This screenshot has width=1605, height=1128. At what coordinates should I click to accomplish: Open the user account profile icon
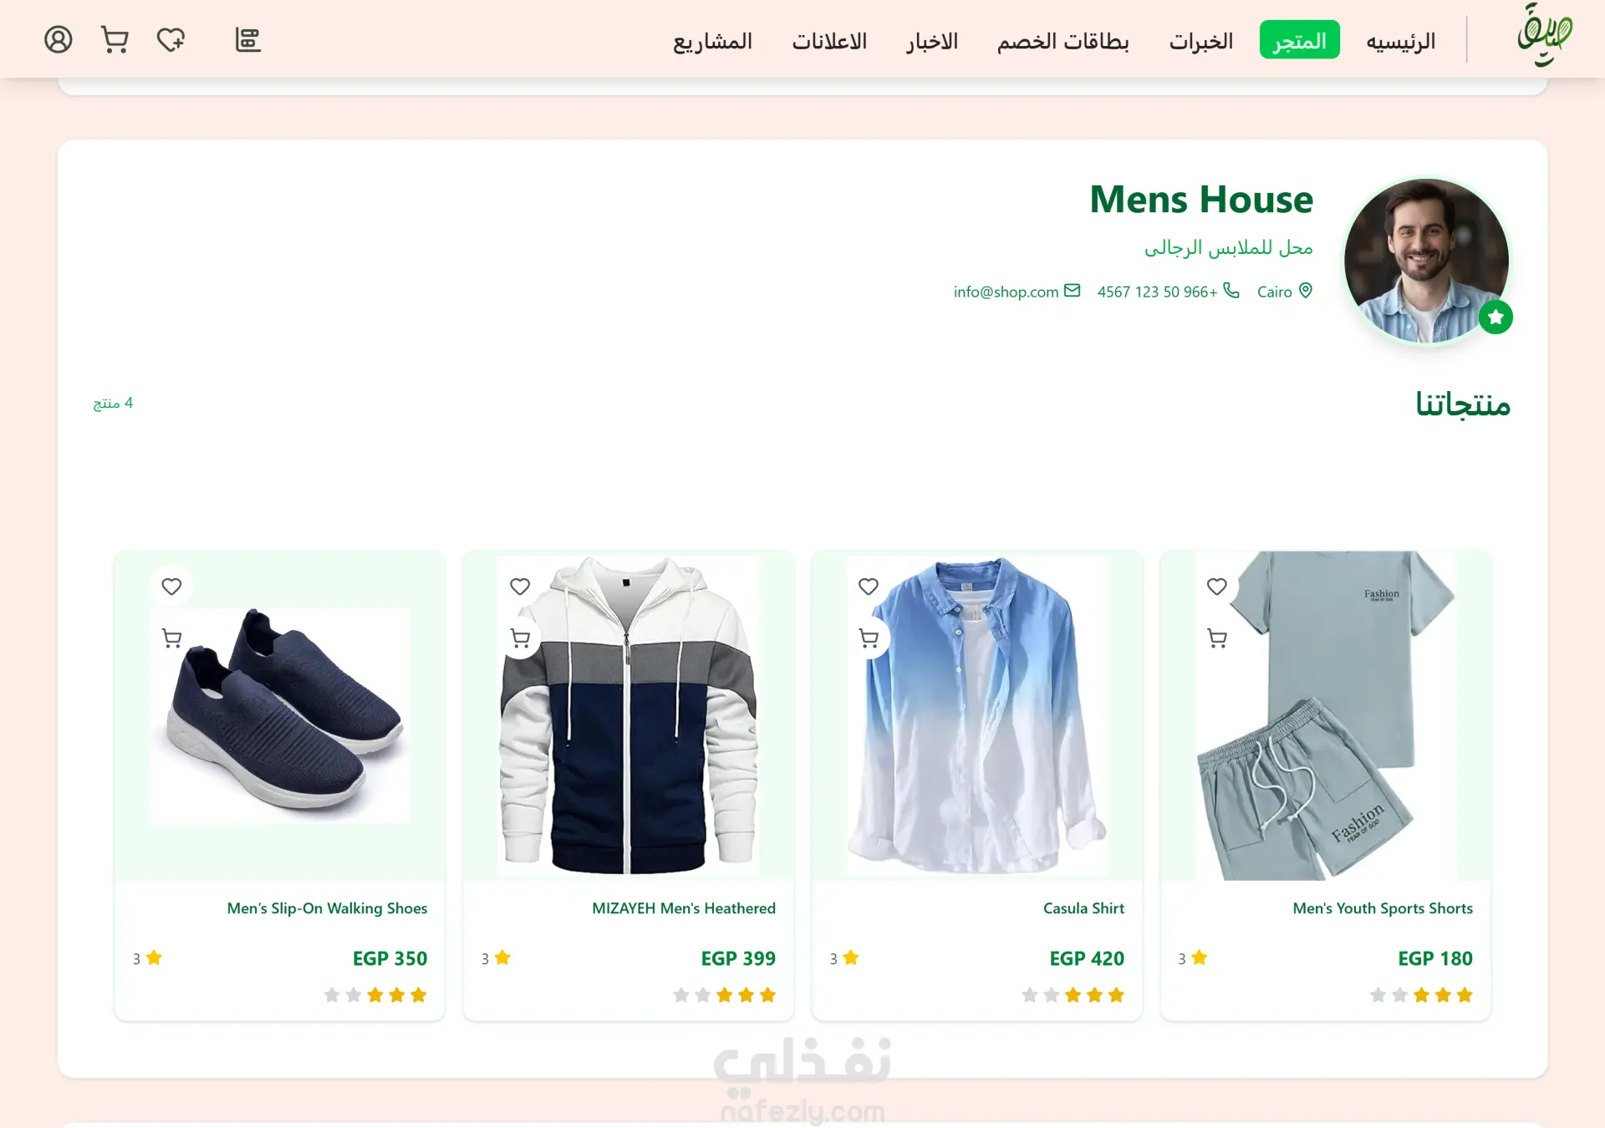(x=58, y=39)
